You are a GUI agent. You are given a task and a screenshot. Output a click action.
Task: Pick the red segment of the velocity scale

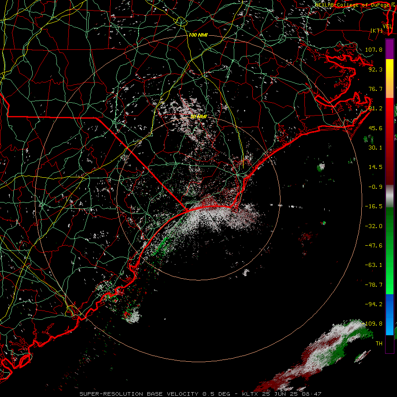click(390, 141)
